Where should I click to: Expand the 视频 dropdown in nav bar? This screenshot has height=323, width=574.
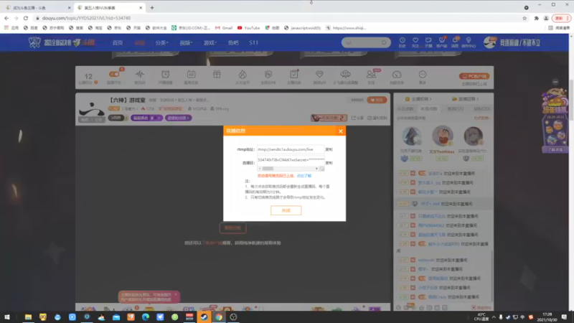point(186,43)
